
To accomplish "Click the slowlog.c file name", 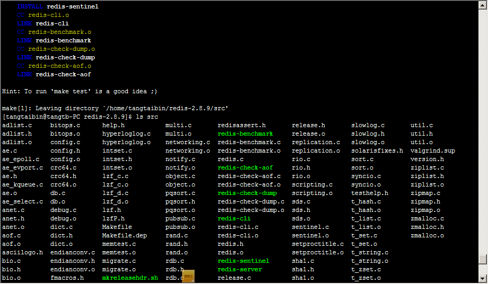I will [368, 125].
